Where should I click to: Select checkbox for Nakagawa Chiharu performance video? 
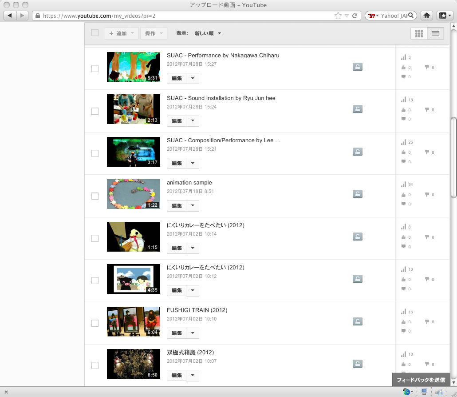(95, 68)
